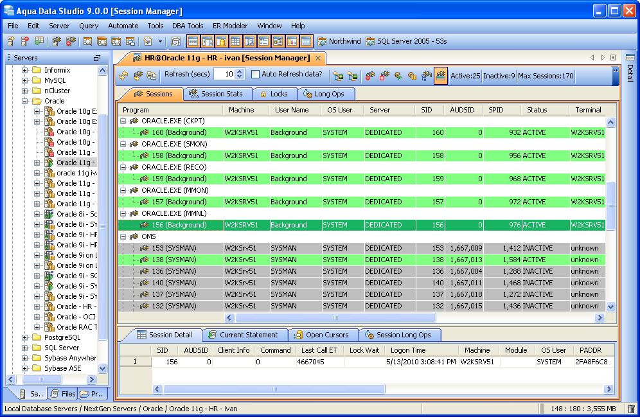Expand the Informix folder

coord(24,70)
